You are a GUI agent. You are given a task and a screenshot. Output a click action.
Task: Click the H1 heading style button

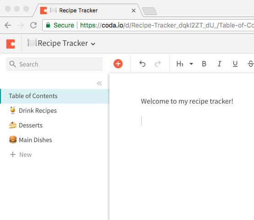click(180, 64)
